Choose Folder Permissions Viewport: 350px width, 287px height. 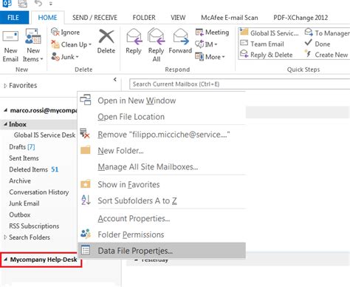[162, 234]
